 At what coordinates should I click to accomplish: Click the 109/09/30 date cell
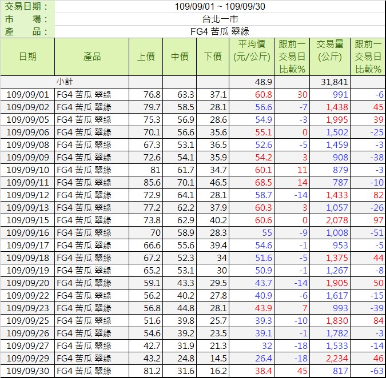pyautogui.click(x=27, y=371)
